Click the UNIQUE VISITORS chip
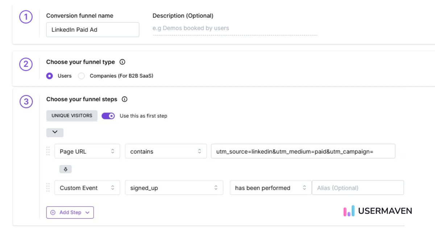The height and width of the screenshot is (228, 435). pos(72,116)
